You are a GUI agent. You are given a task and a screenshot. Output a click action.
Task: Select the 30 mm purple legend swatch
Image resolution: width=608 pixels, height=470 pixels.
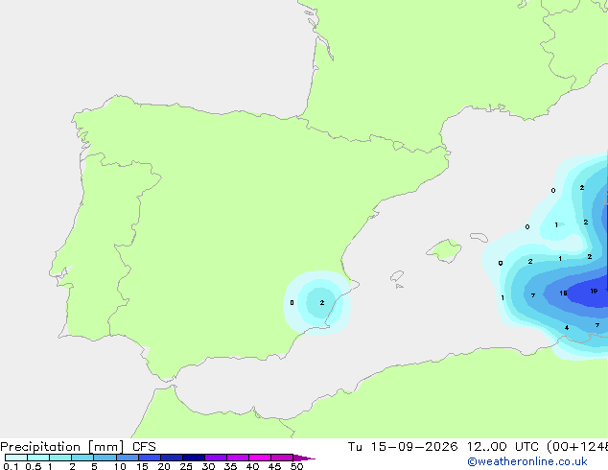pyautogui.click(x=216, y=458)
